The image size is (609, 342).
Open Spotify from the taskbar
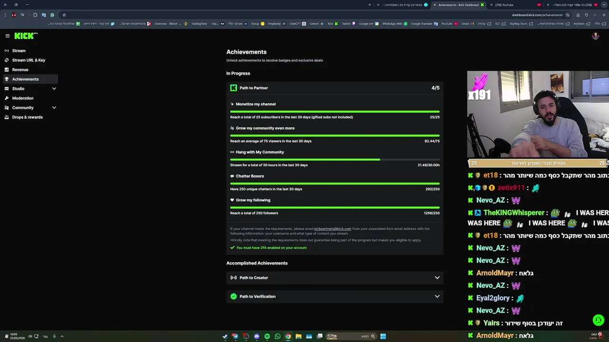point(267,336)
